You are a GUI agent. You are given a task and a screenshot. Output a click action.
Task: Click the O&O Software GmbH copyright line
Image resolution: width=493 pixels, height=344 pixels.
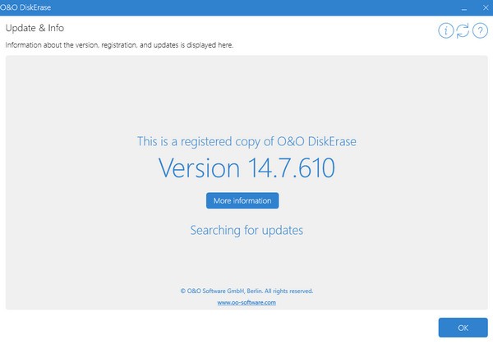click(x=246, y=291)
